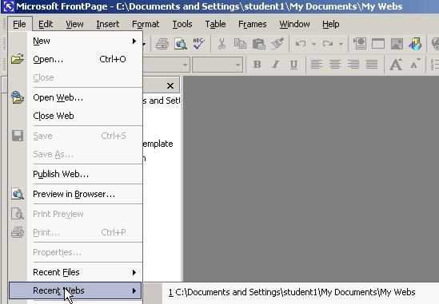Open the Help menu

click(331, 24)
